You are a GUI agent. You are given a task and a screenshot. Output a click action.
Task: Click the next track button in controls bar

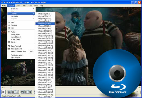click(17, 92)
